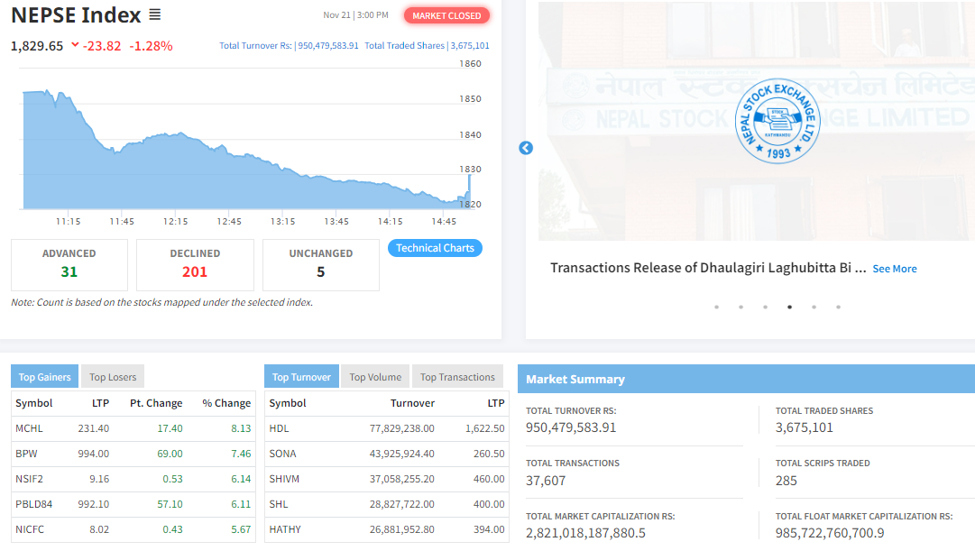
Task: Click the Unchanged count box showing 5
Action: [321, 265]
